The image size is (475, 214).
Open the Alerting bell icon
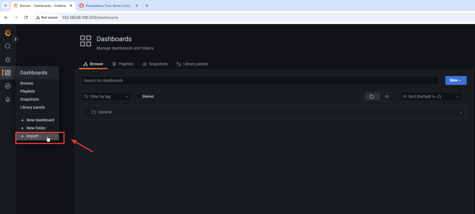tap(7, 99)
